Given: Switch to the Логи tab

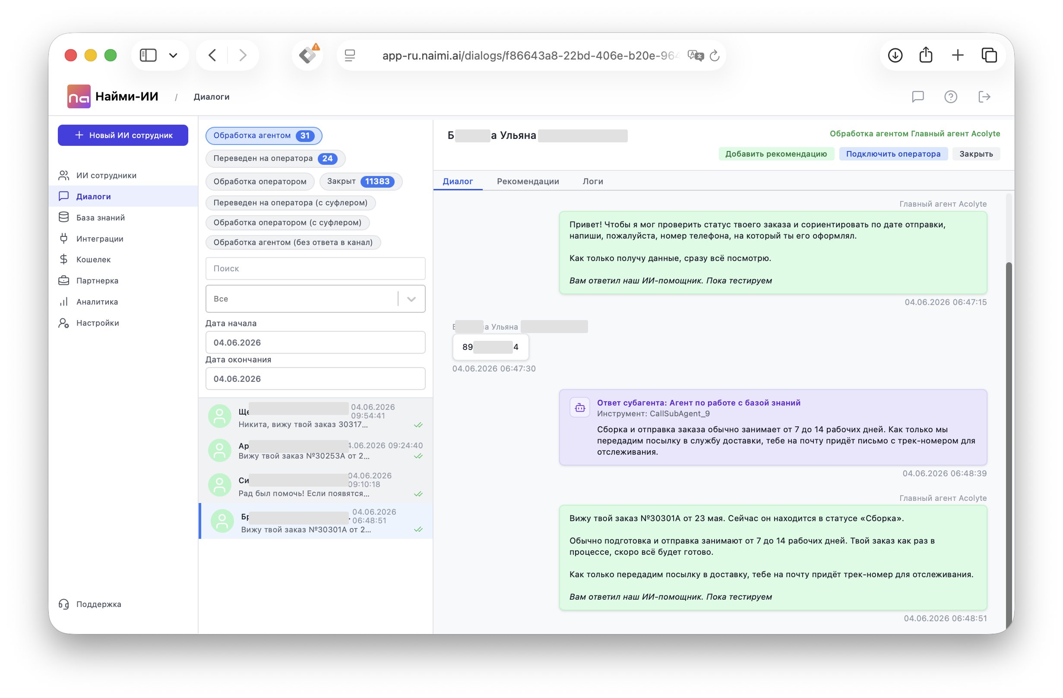Looking at the screenshot, I should [x=593, y=181].
